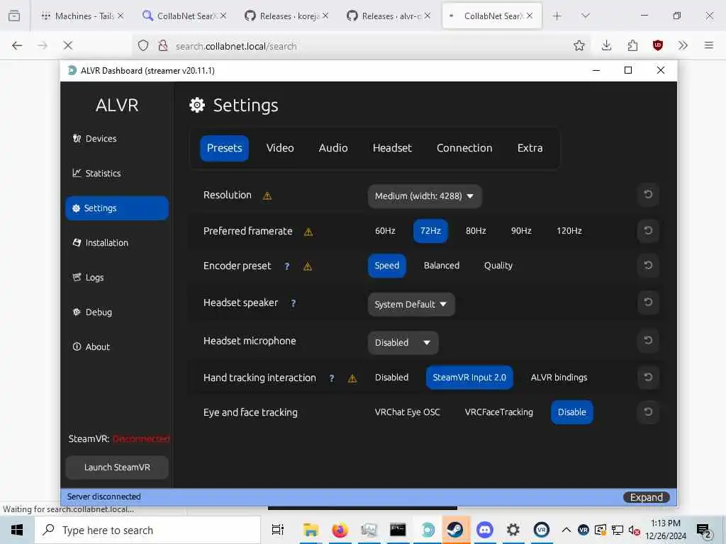Reset the Resolution setting to default
Image resolution: width=726 pixels, height=544 pixels.
click(648, 195)
